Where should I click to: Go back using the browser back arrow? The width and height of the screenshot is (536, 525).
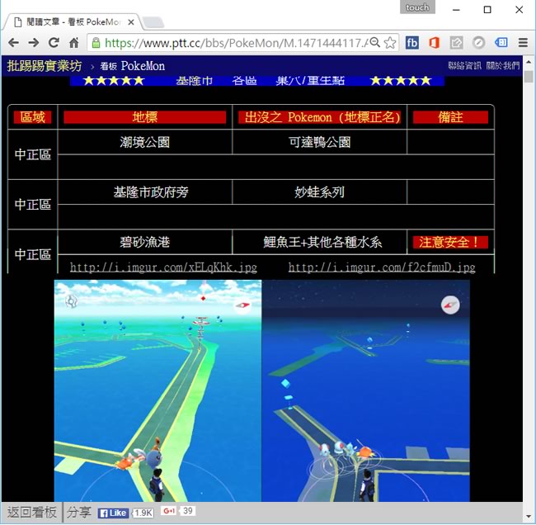tap(14, 43)
